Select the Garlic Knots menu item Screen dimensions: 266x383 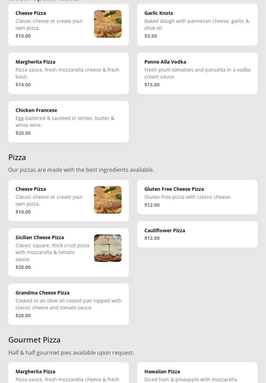pos(197,25)
